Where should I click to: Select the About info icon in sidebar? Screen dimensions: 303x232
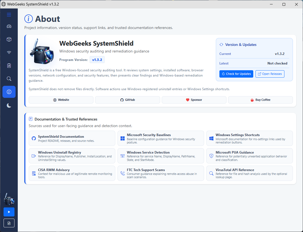[x=9, y=92]
